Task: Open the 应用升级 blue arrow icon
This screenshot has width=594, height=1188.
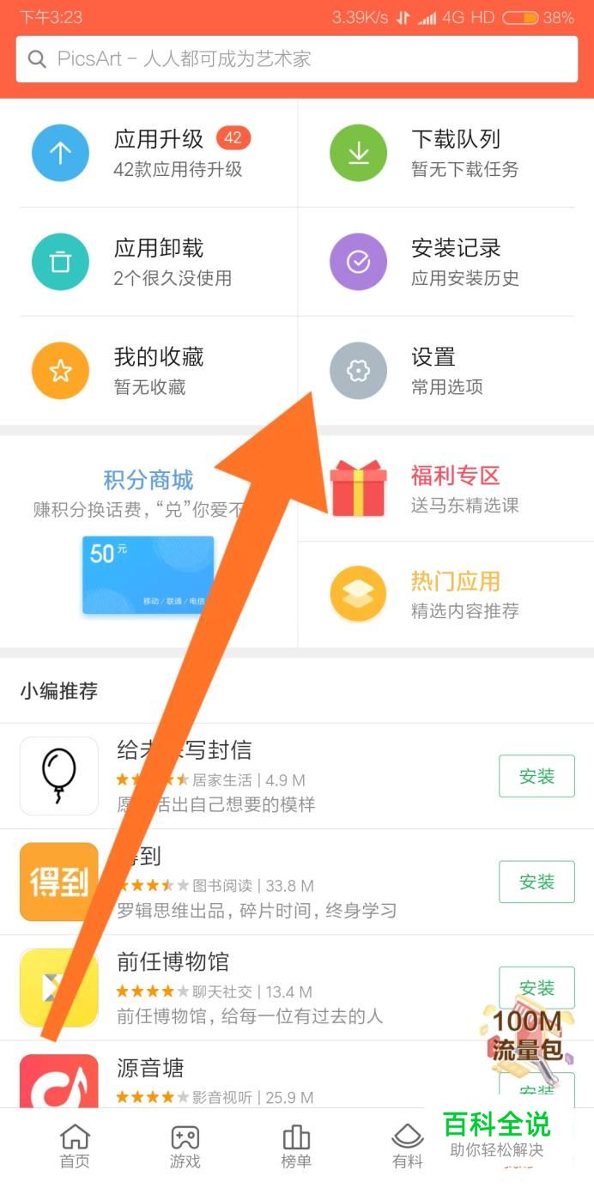Action: point(60,154)
